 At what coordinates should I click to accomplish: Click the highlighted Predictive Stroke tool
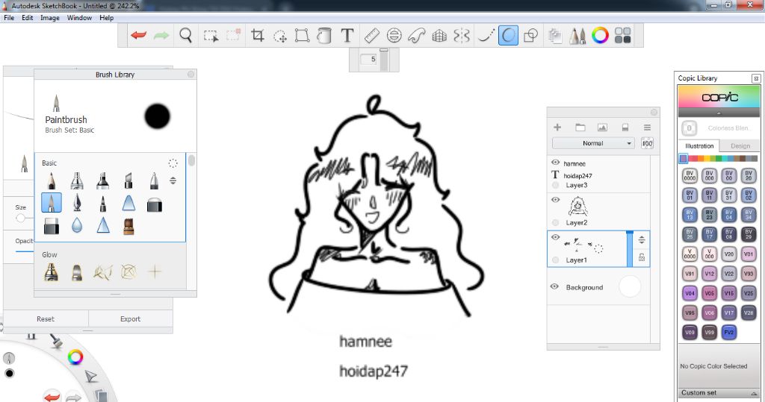[508, 36]
